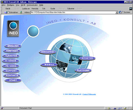This screenshot has width=133, height=110.
Task: Click the page proxy icon beside Adress
Action: point(21,12)
